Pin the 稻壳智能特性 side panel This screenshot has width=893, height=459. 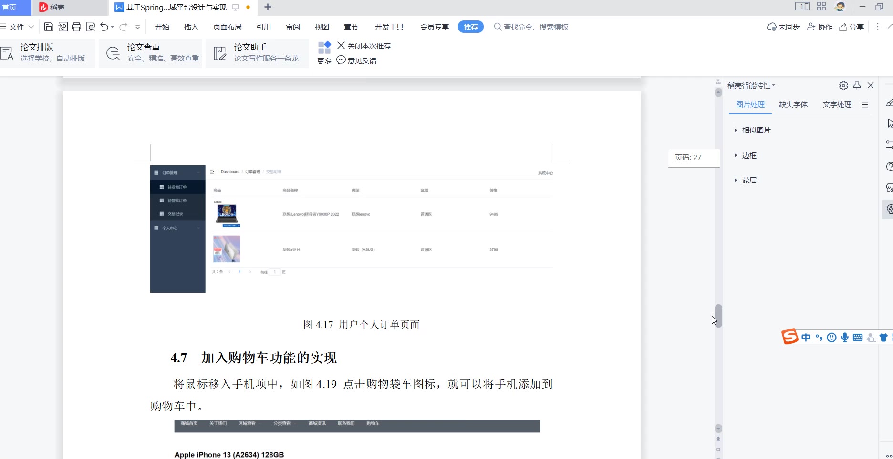coord(857,85)
